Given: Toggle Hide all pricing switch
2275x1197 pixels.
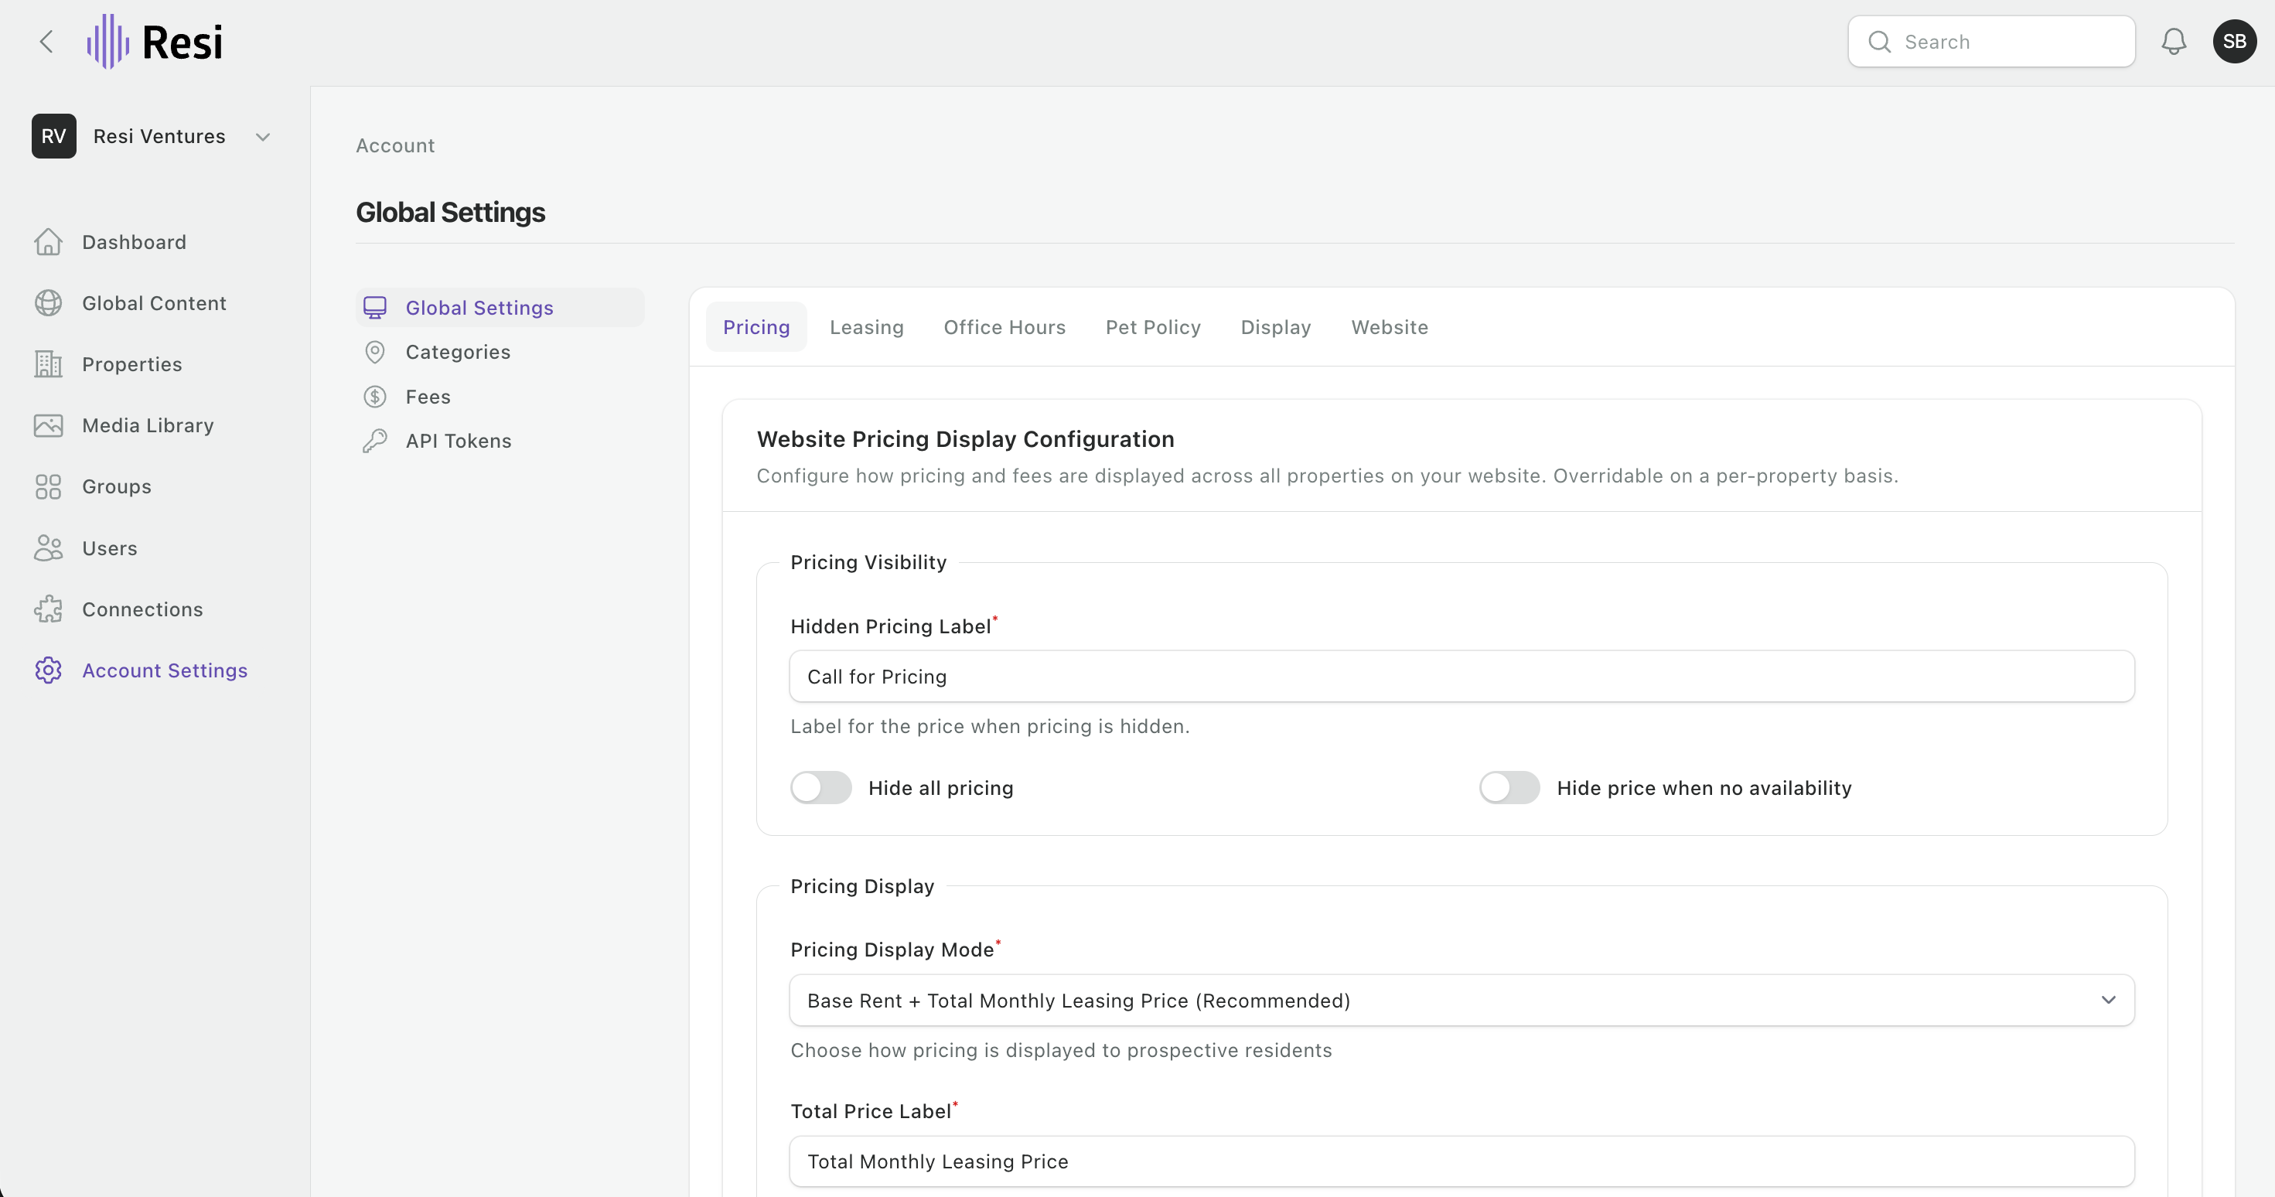Looking at the screenshot, I should click(820, 787).
